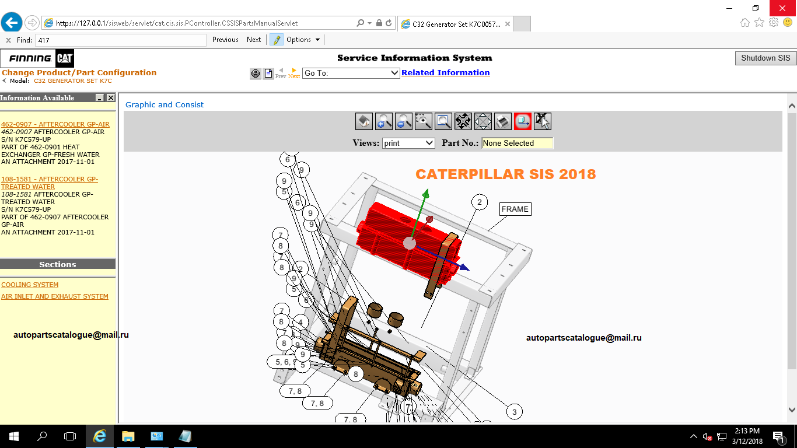This screenshot has height=448, width=797.
Task: Open the Windows Start menu
Action: (x=14, y=436)
